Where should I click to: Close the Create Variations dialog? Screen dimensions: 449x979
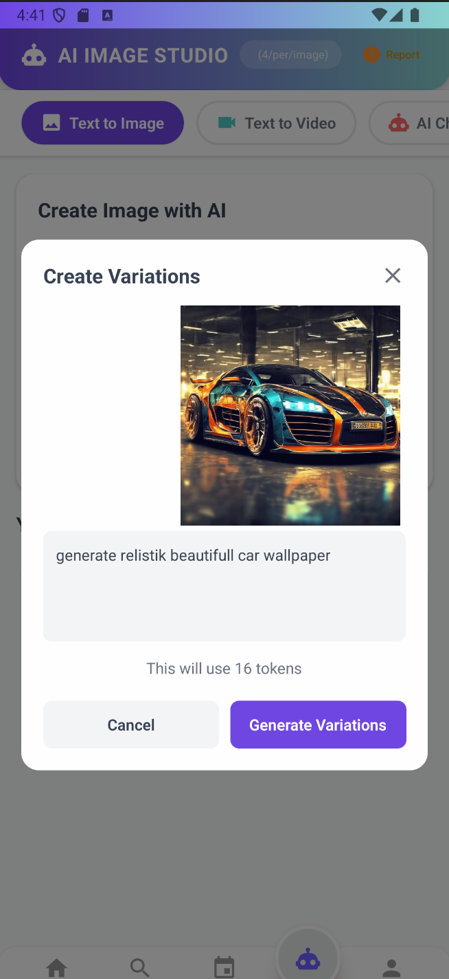coord(393,276)
